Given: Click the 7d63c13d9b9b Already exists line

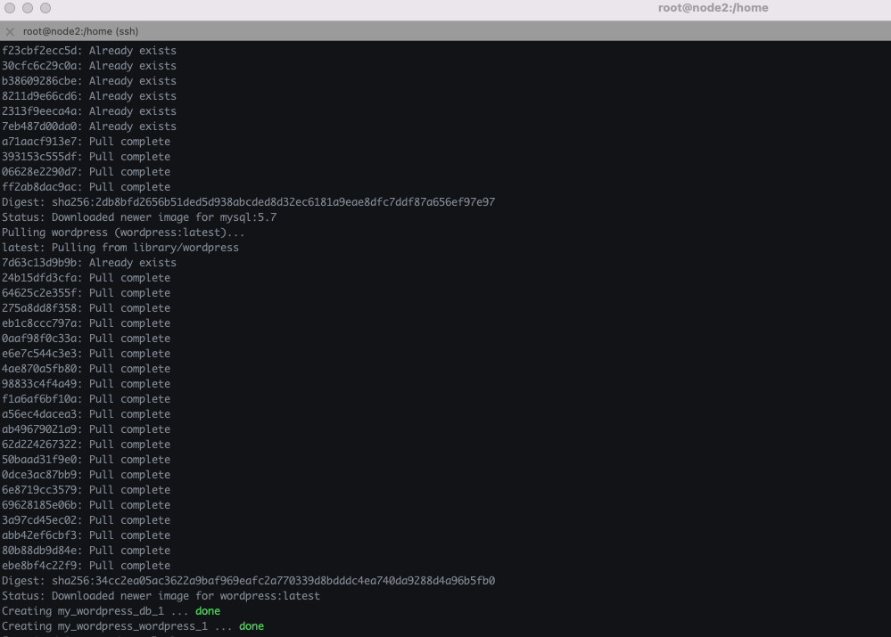Looking at the screenshot, I should click(x=89, y=263).
